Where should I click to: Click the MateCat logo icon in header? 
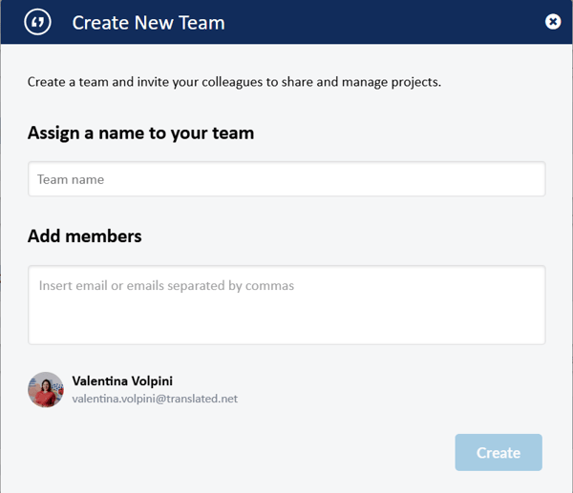[x=37, y=22]
